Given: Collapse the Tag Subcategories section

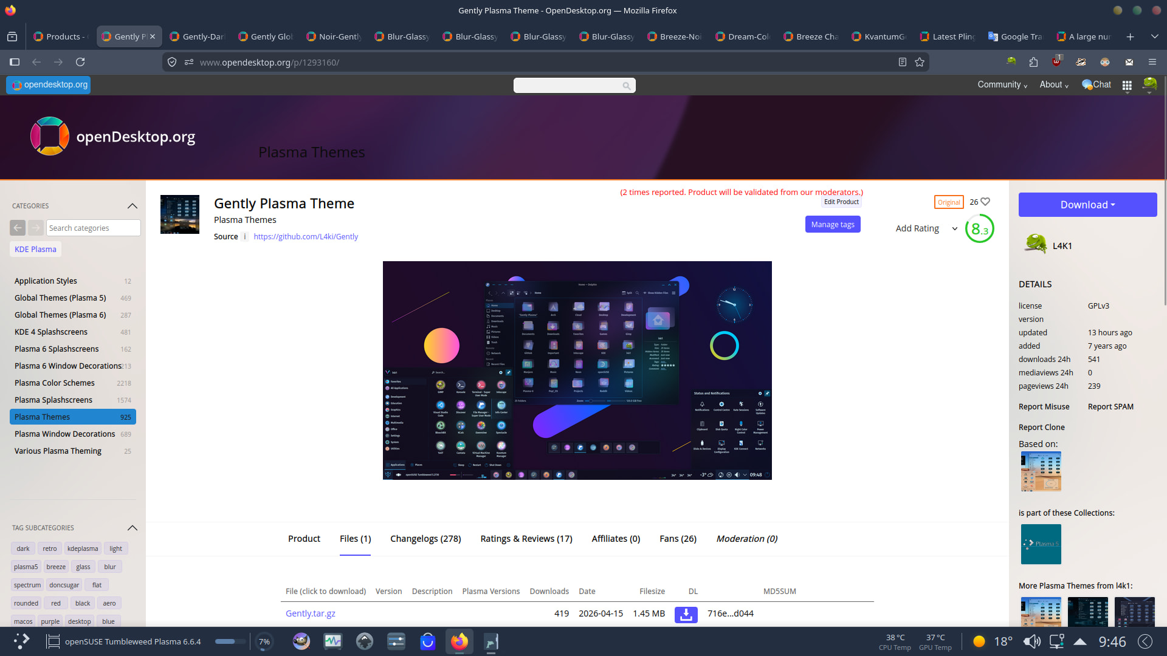Looking at the screenshot, I should coord(133,528).
